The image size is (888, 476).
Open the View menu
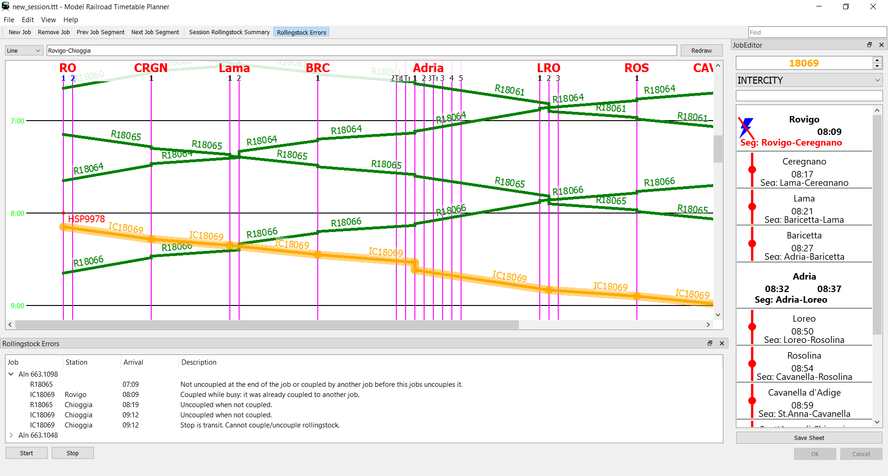[48, 20]
